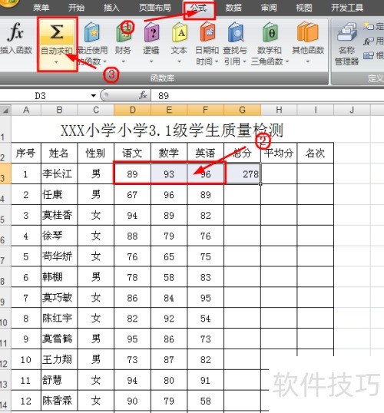The image size is (384, 413).
Task: Switch to the 数据 (Data) tab
Action: coord(233,8)
